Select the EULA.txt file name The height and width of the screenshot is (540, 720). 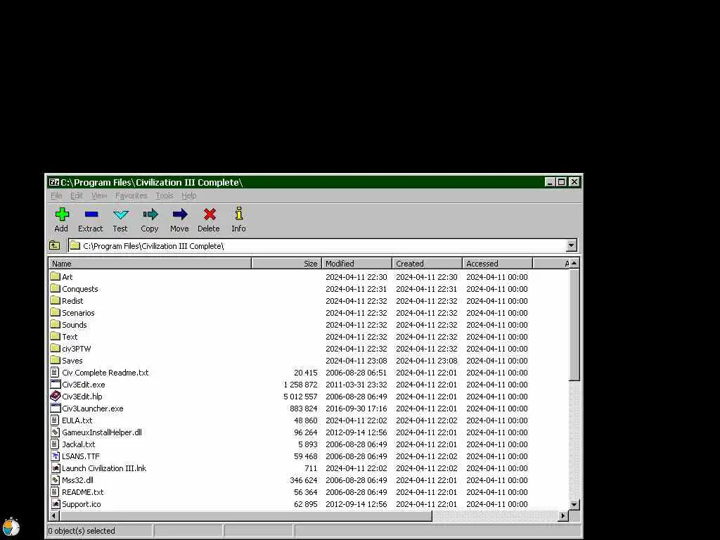tap(77, 420)
